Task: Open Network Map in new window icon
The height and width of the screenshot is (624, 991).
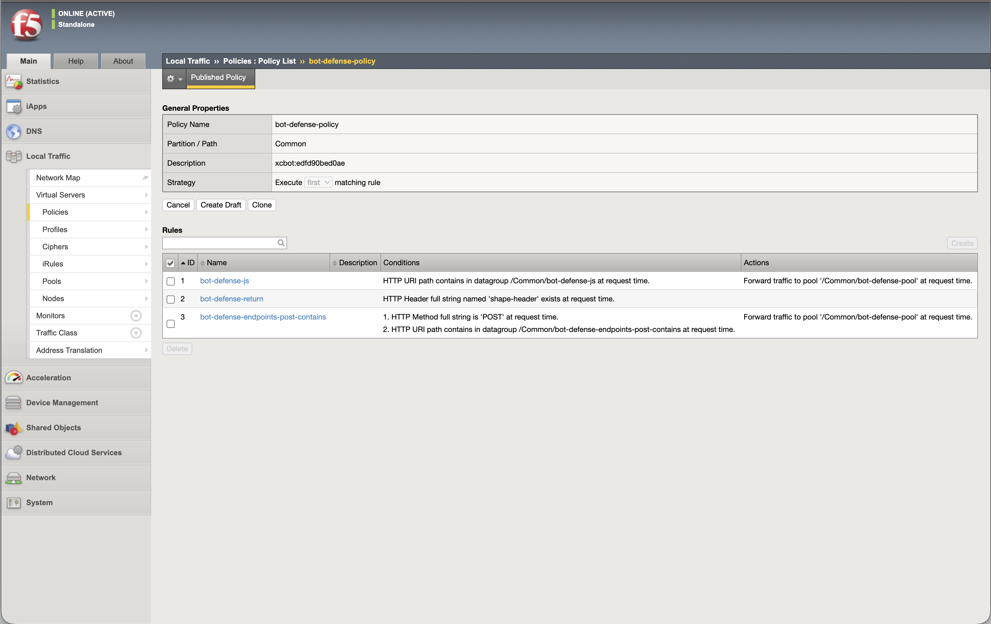Action: (145, 178)
